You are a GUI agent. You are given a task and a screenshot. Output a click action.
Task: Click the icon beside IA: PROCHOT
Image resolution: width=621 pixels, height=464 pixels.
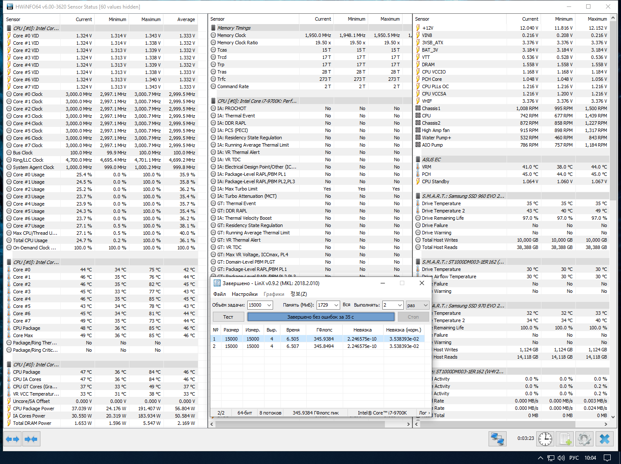point(213,108)
